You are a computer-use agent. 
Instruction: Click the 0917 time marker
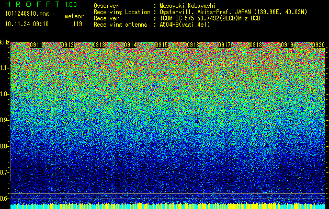224,45
